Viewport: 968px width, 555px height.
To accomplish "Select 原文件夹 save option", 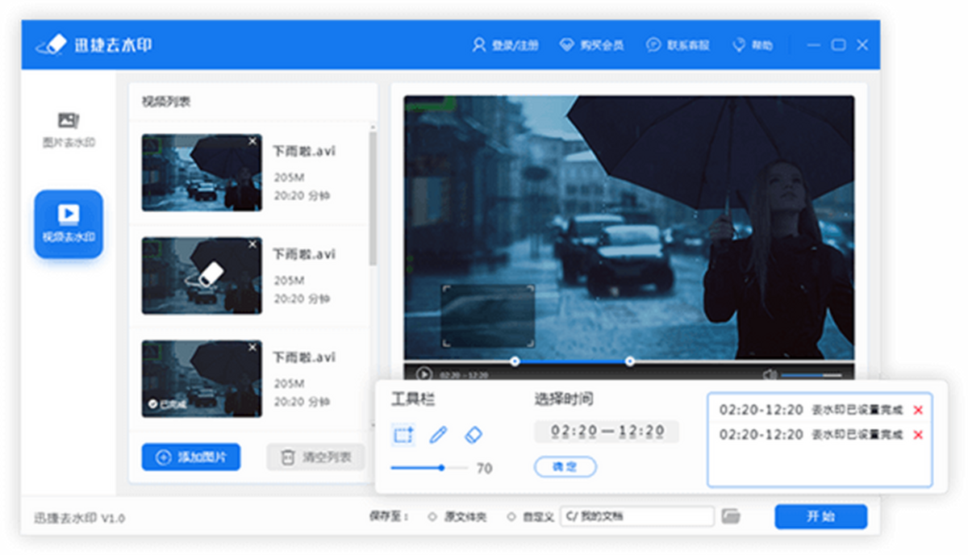I will (x=432, y=517).
